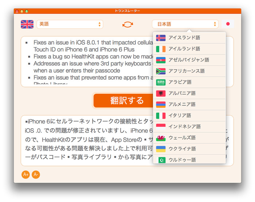Select アイスランド語 from the language list

(189, 38)
